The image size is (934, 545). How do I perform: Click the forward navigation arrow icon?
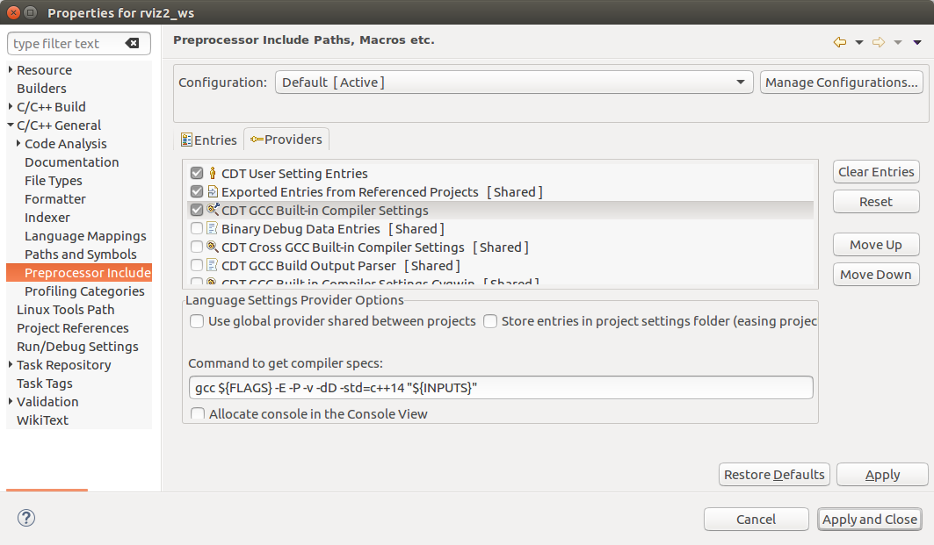(878, 42)
